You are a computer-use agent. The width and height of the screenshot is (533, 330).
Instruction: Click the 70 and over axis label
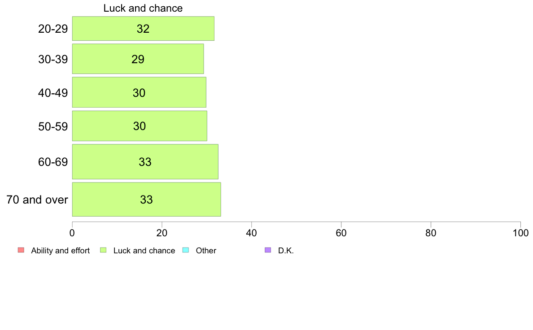(37, 200)
